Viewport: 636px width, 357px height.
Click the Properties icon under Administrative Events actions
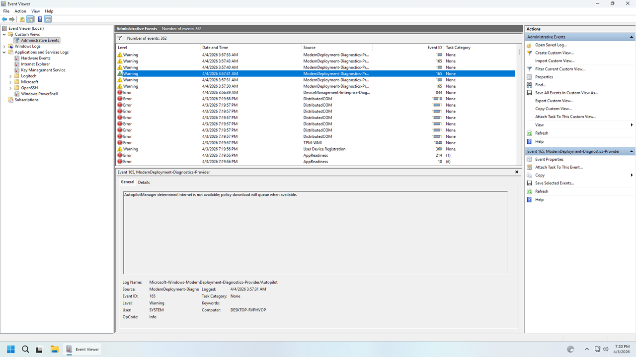pos(530,77)
